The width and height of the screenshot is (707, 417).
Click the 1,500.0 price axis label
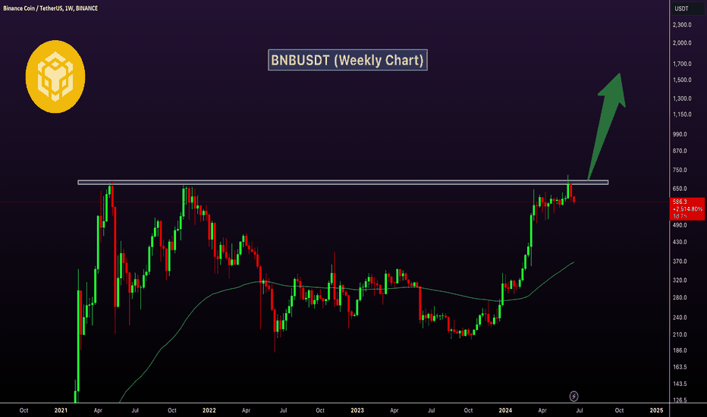tap(682, 80)
